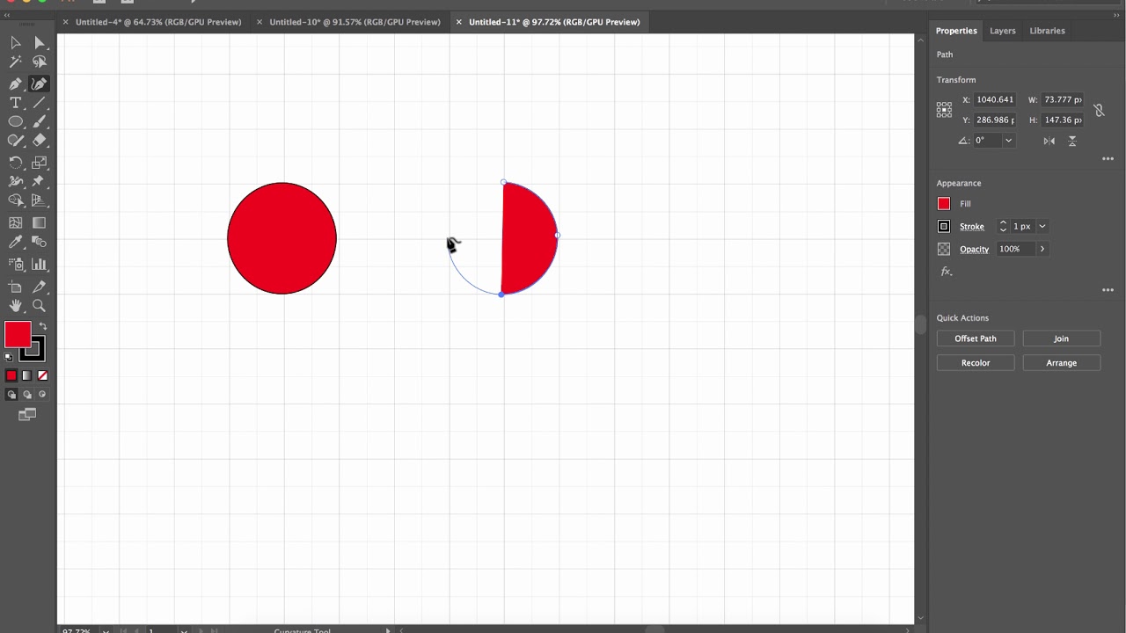Viewport: 1126px width, 633px height.
Task: Select the Curvature tool
Action: [40, 84]
